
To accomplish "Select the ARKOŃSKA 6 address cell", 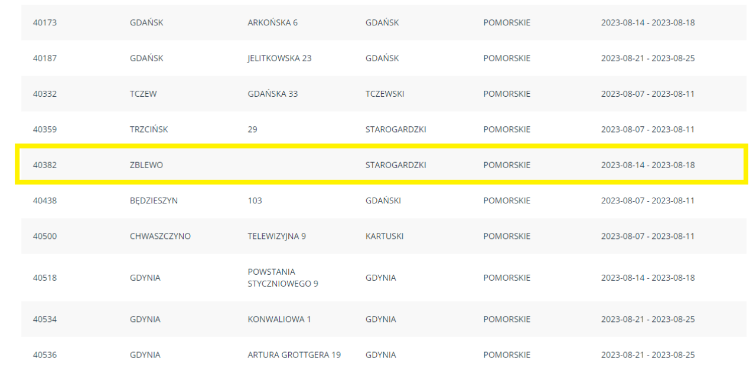I will (272, 23).
